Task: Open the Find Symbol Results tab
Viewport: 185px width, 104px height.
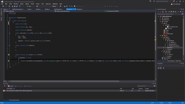Action: click(14, 100)
